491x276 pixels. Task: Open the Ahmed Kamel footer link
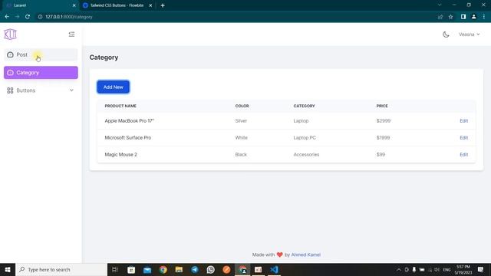305,255
